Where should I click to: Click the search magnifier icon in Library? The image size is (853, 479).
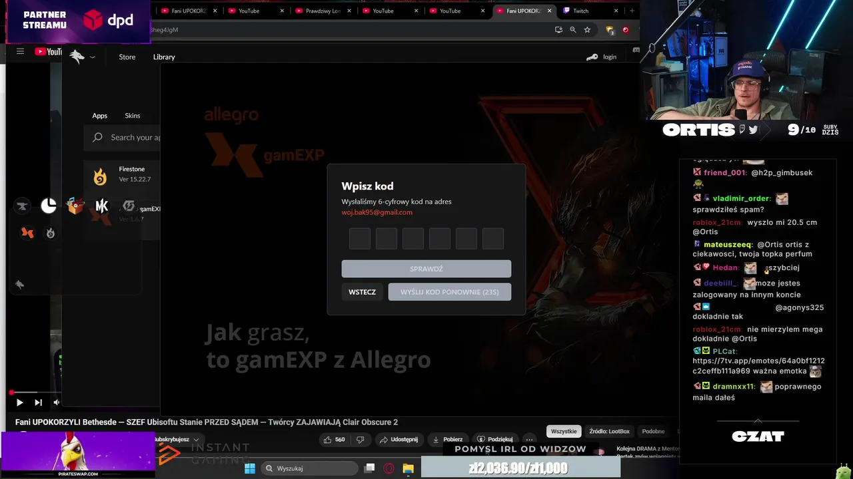pyautogui.click(x=98, y=137)
